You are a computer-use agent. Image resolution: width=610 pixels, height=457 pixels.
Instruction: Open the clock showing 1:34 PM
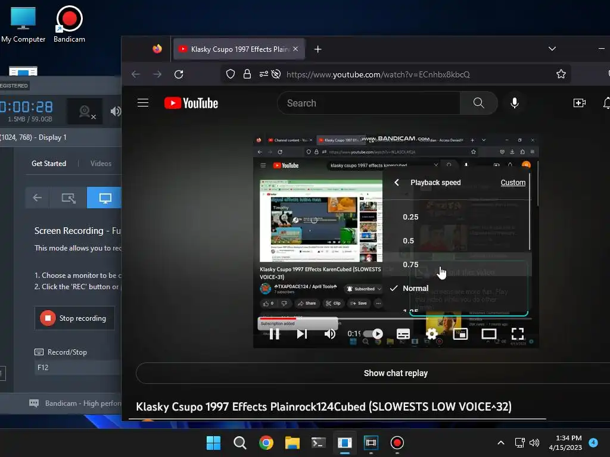click(x=565, y=443)
